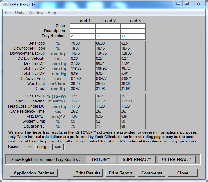Image resolution: width=208 pixels, height=182 pixels.
Task: Click Jet Flood value 62.51
Action: [x=133, y=43]
